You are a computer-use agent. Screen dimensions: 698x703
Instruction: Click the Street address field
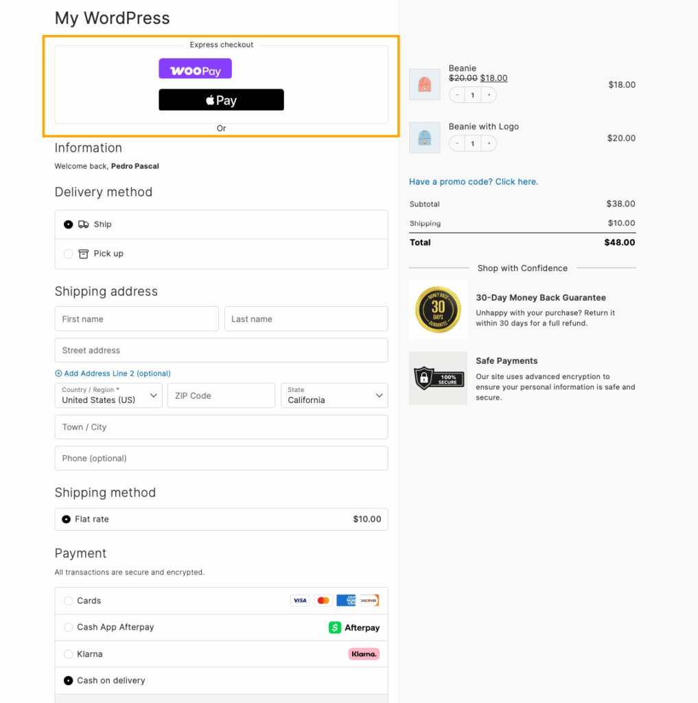(x=221, y=350)
